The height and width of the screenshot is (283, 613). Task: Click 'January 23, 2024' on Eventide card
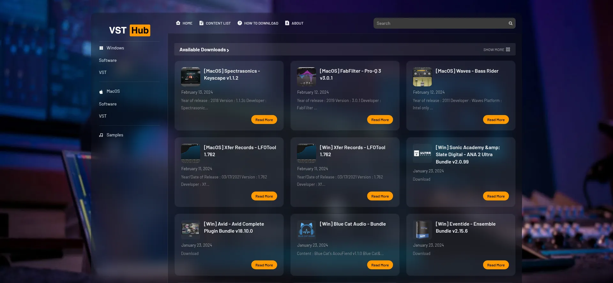[x=428, y=245]
